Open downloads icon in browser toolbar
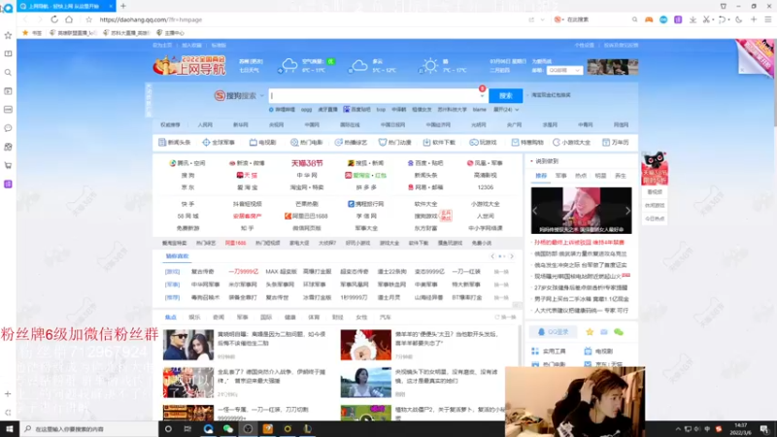The width and height of the screenshot is (777, 437). [693, 19]
